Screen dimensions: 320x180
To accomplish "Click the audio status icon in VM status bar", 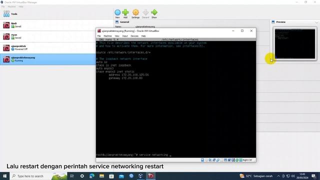I will (x=210, y=160).
